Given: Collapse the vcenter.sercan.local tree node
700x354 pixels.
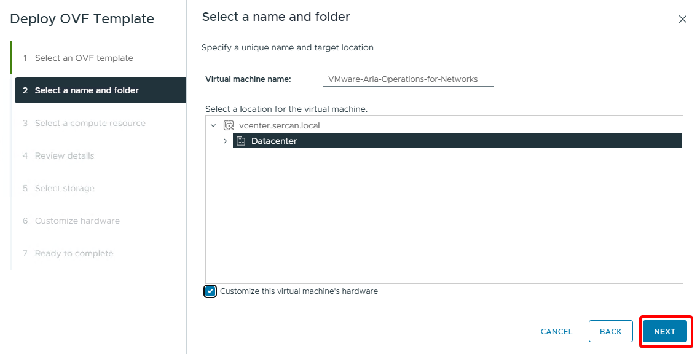Looking at the screenshot, I should [213, 125].
